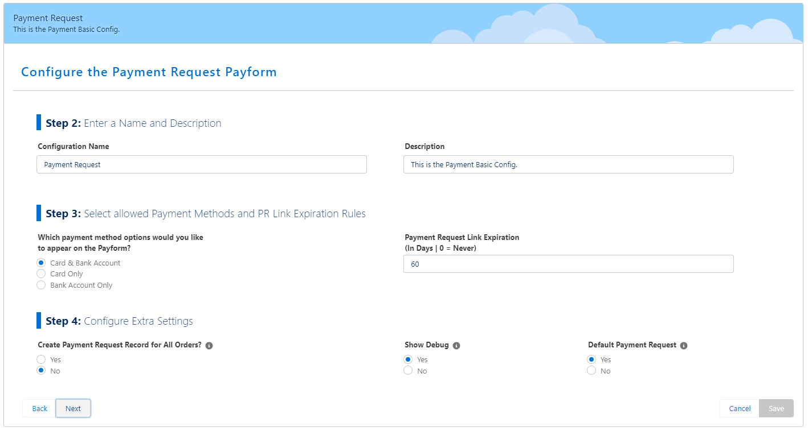
Task: Click the Payment Request Link Expiration field
Action: pyautogui.click(x=568, y=264)
